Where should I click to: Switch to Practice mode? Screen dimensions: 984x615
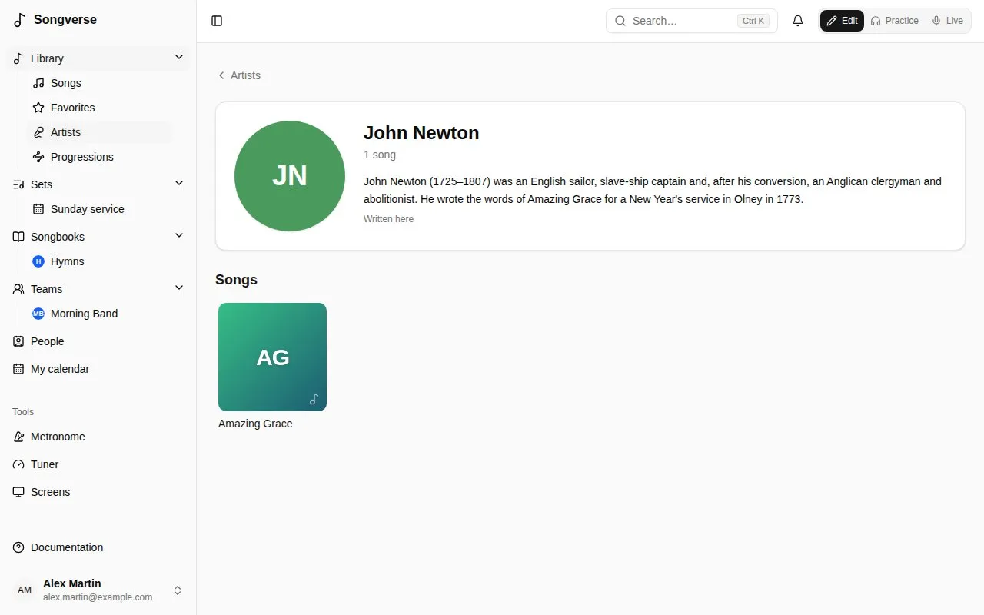coord(894,21)
